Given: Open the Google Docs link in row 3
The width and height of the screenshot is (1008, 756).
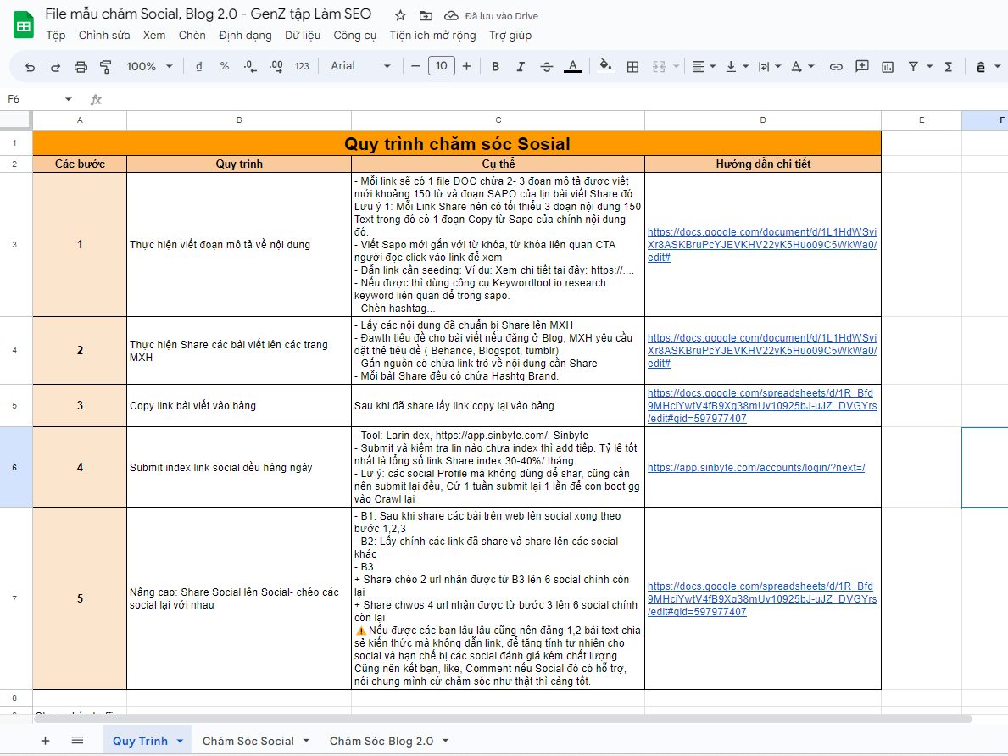Looking at the screenshot, I should click(762, 244).
